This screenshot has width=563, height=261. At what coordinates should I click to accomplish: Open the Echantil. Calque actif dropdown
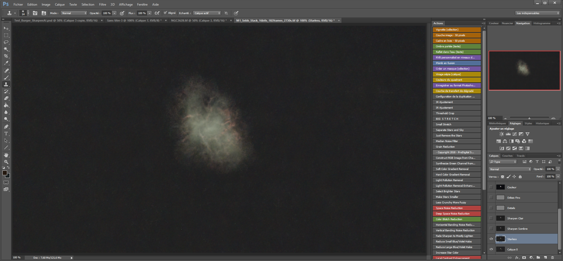point(207,13)
